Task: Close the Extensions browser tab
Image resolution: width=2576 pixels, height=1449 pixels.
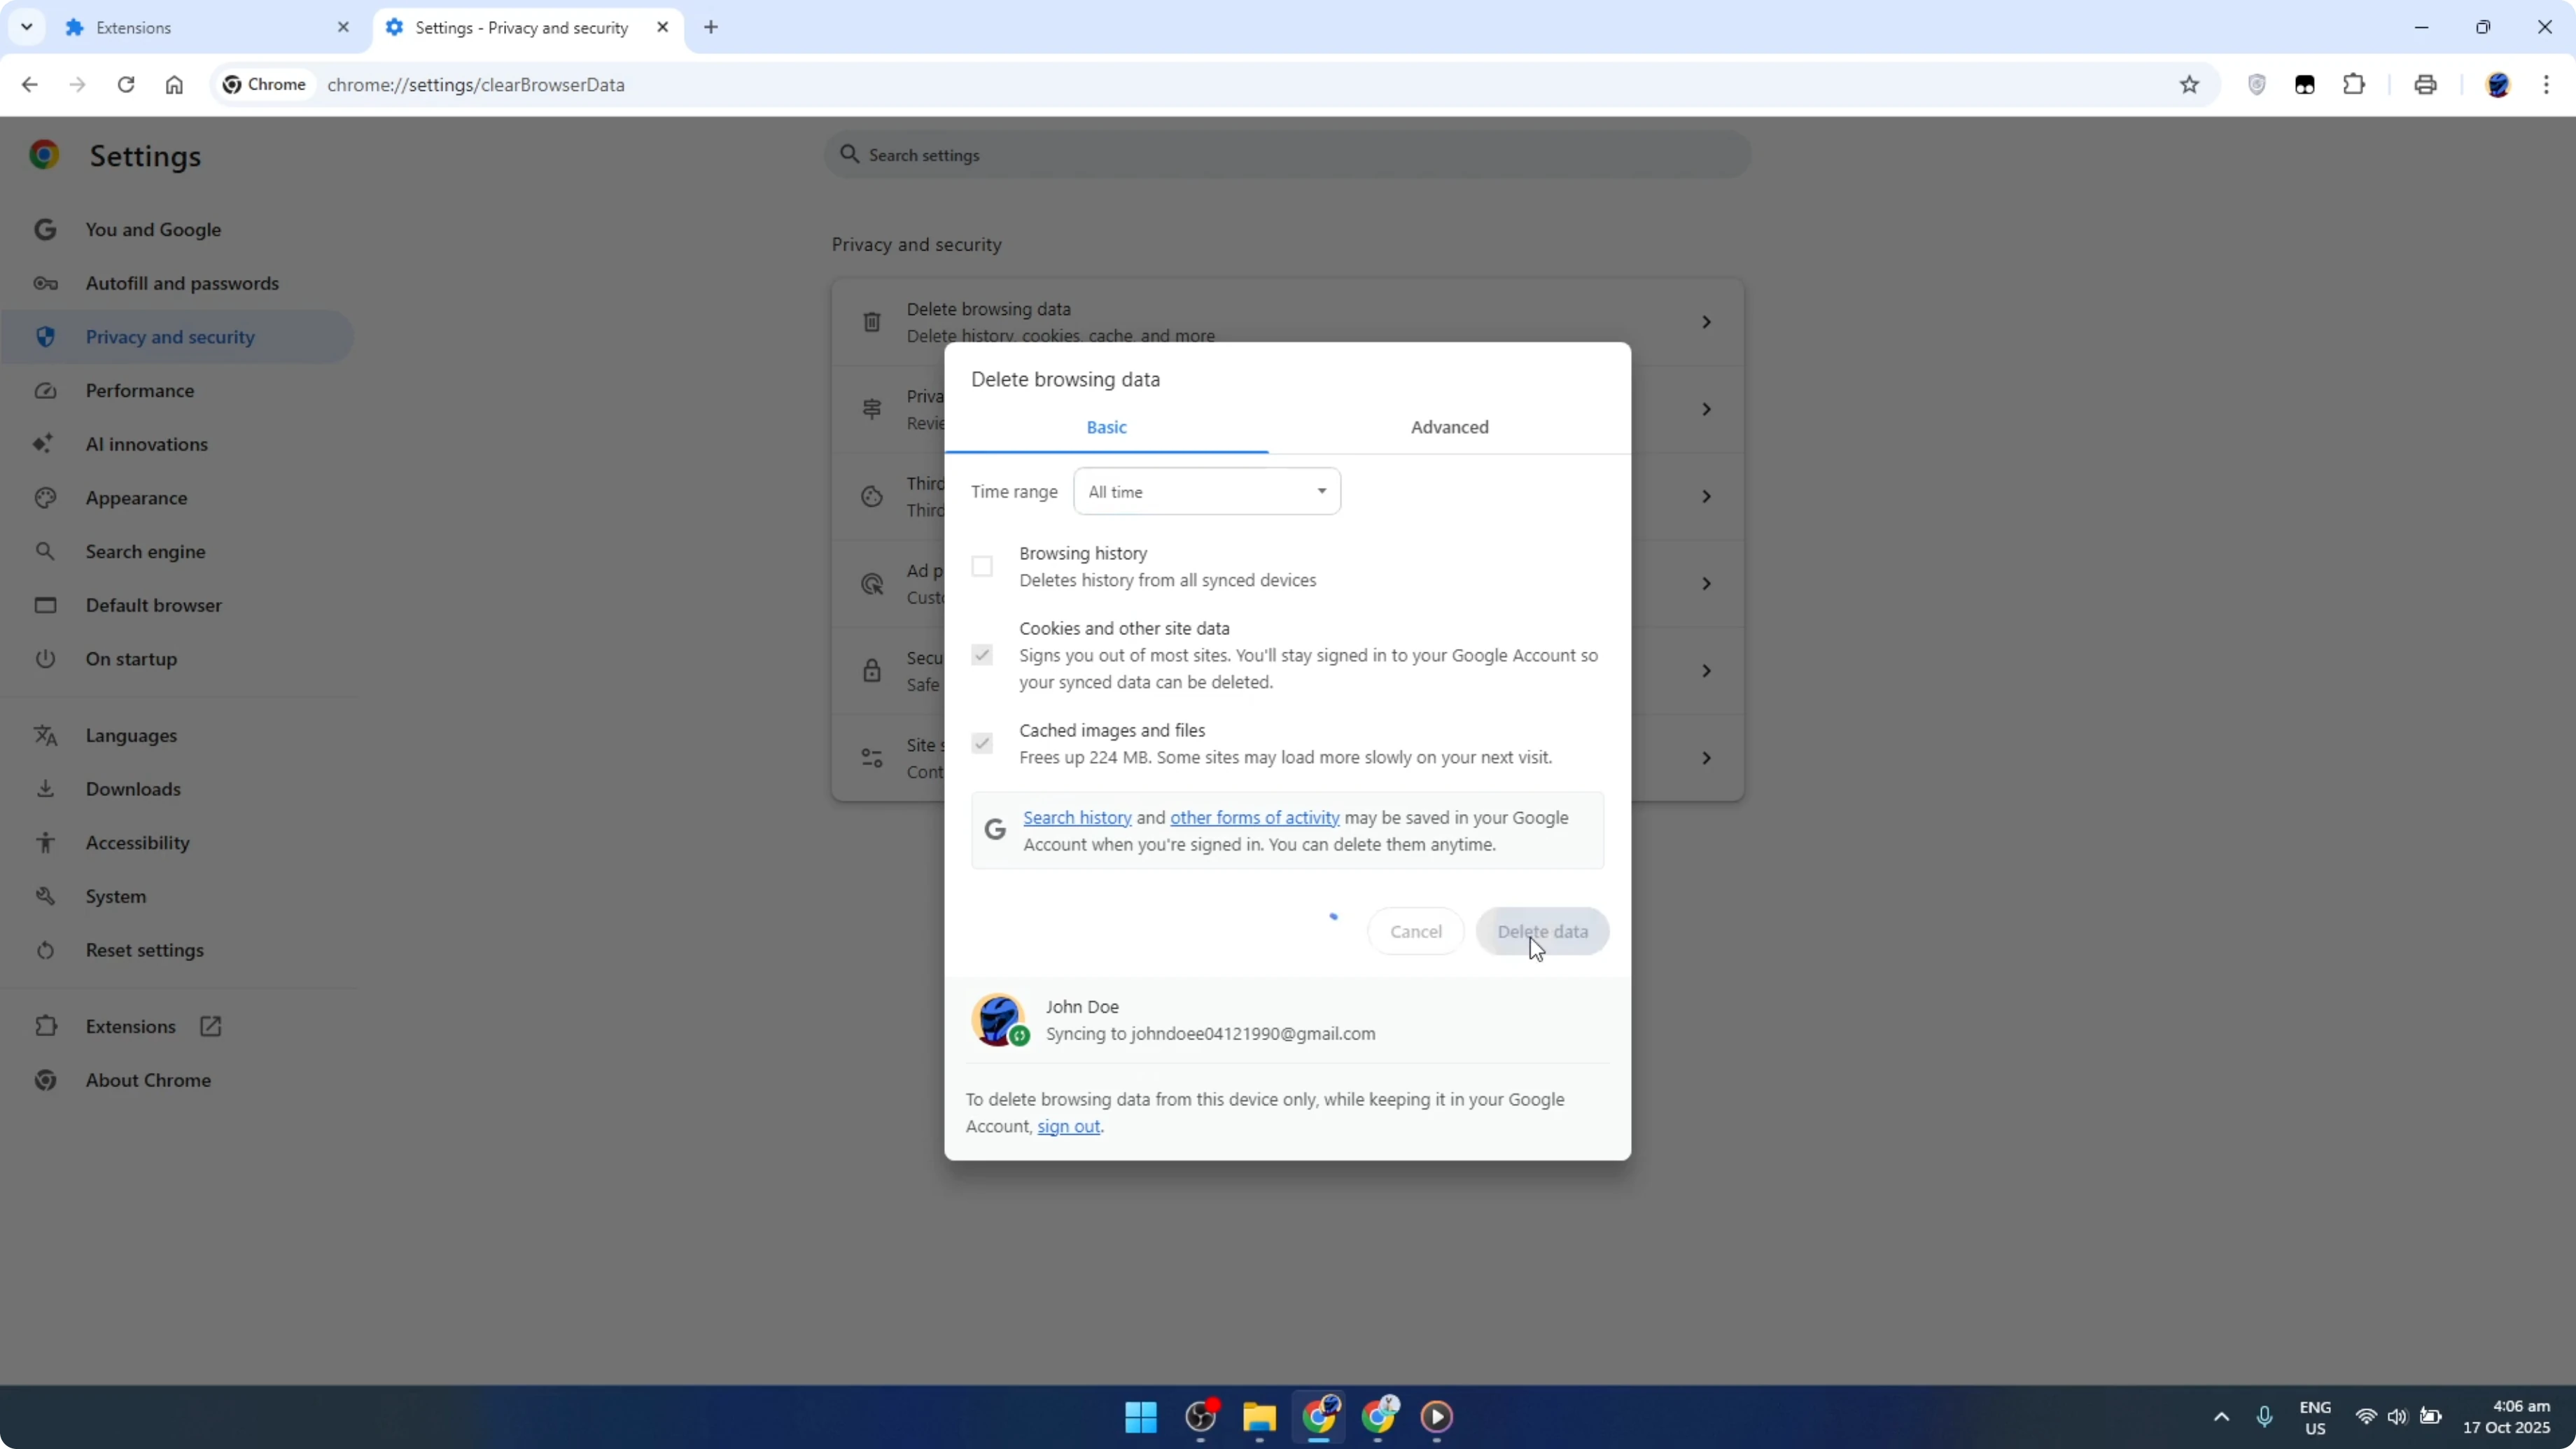Action: [343, 27]
